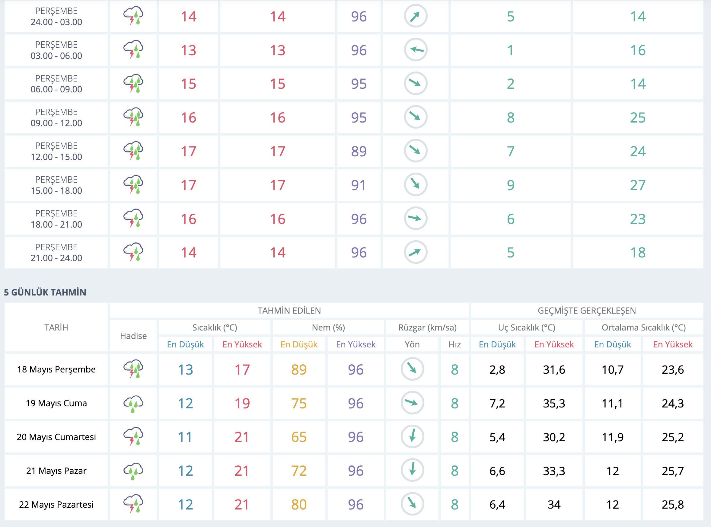The height and width of the screenshot is (527, 711).
Task: Click the Hadise column header
Action: 133,336
